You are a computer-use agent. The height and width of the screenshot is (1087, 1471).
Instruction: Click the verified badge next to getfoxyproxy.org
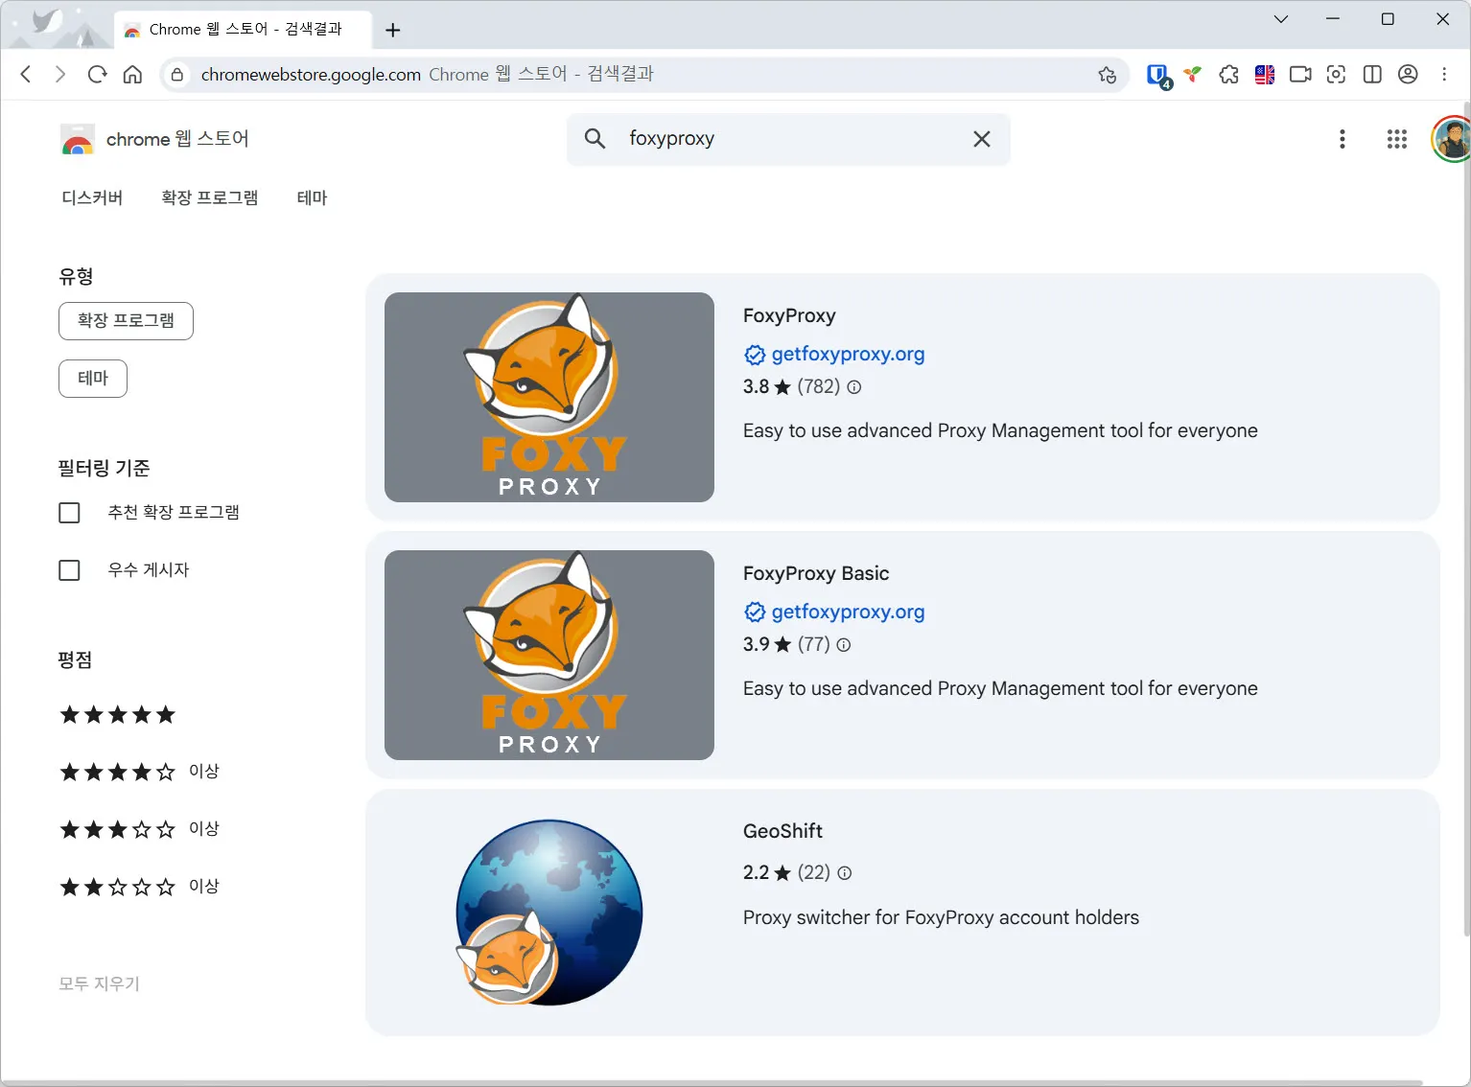(x=755, y=355)
